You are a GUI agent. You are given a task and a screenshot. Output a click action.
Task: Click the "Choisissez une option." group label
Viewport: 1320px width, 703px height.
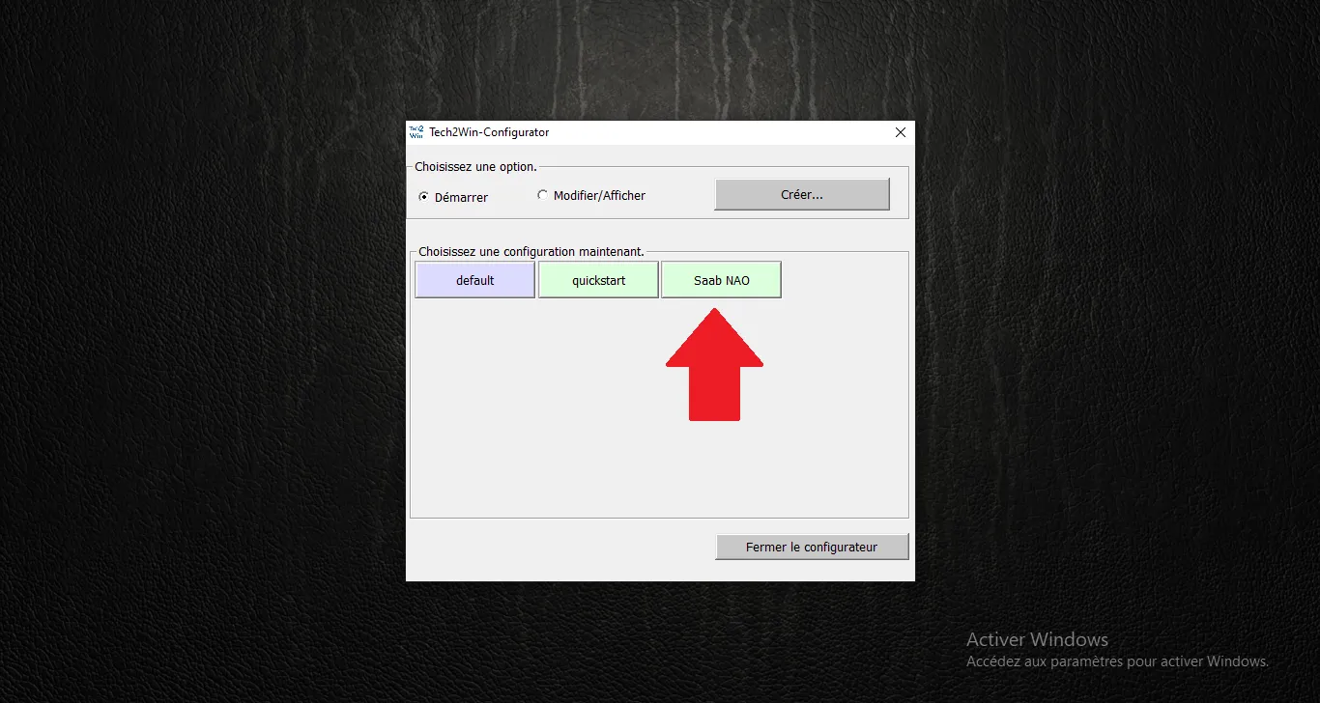pos(475,167)
